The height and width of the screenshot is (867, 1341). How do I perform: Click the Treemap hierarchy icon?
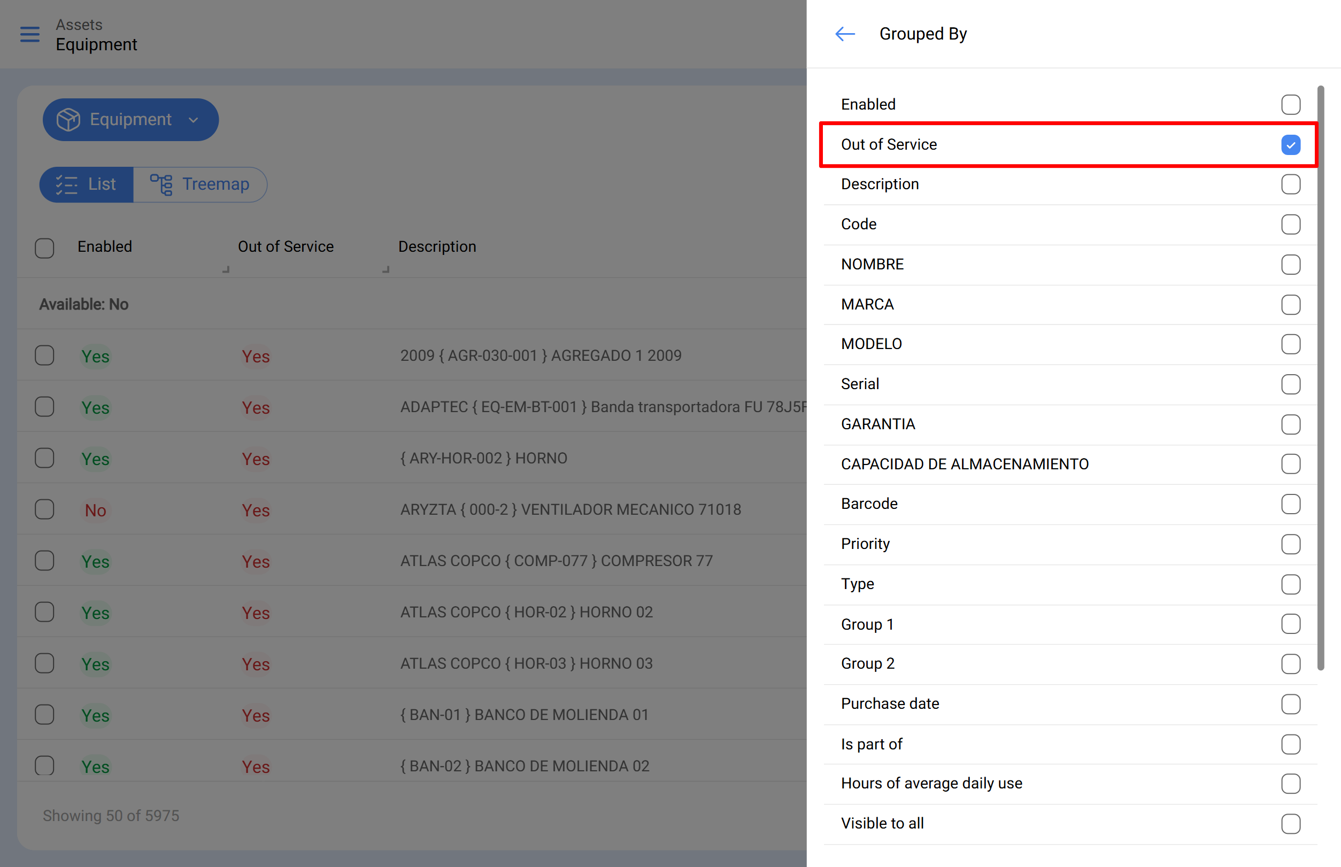point(161,184)
